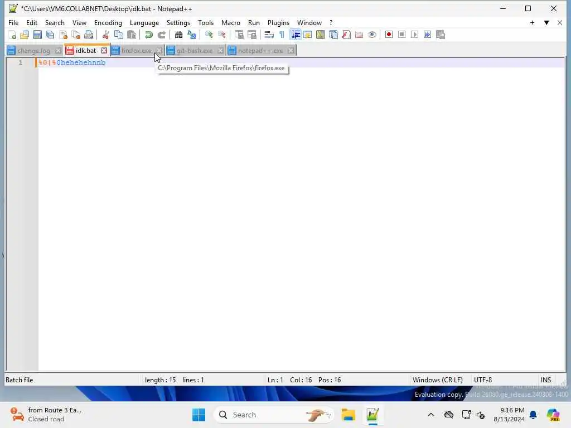This screenshot has height=428, width=571.
Task: Click Run a Macro Multiple Times icon
Action: (427, 35)
